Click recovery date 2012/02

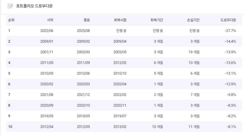(x=120, y=63)
